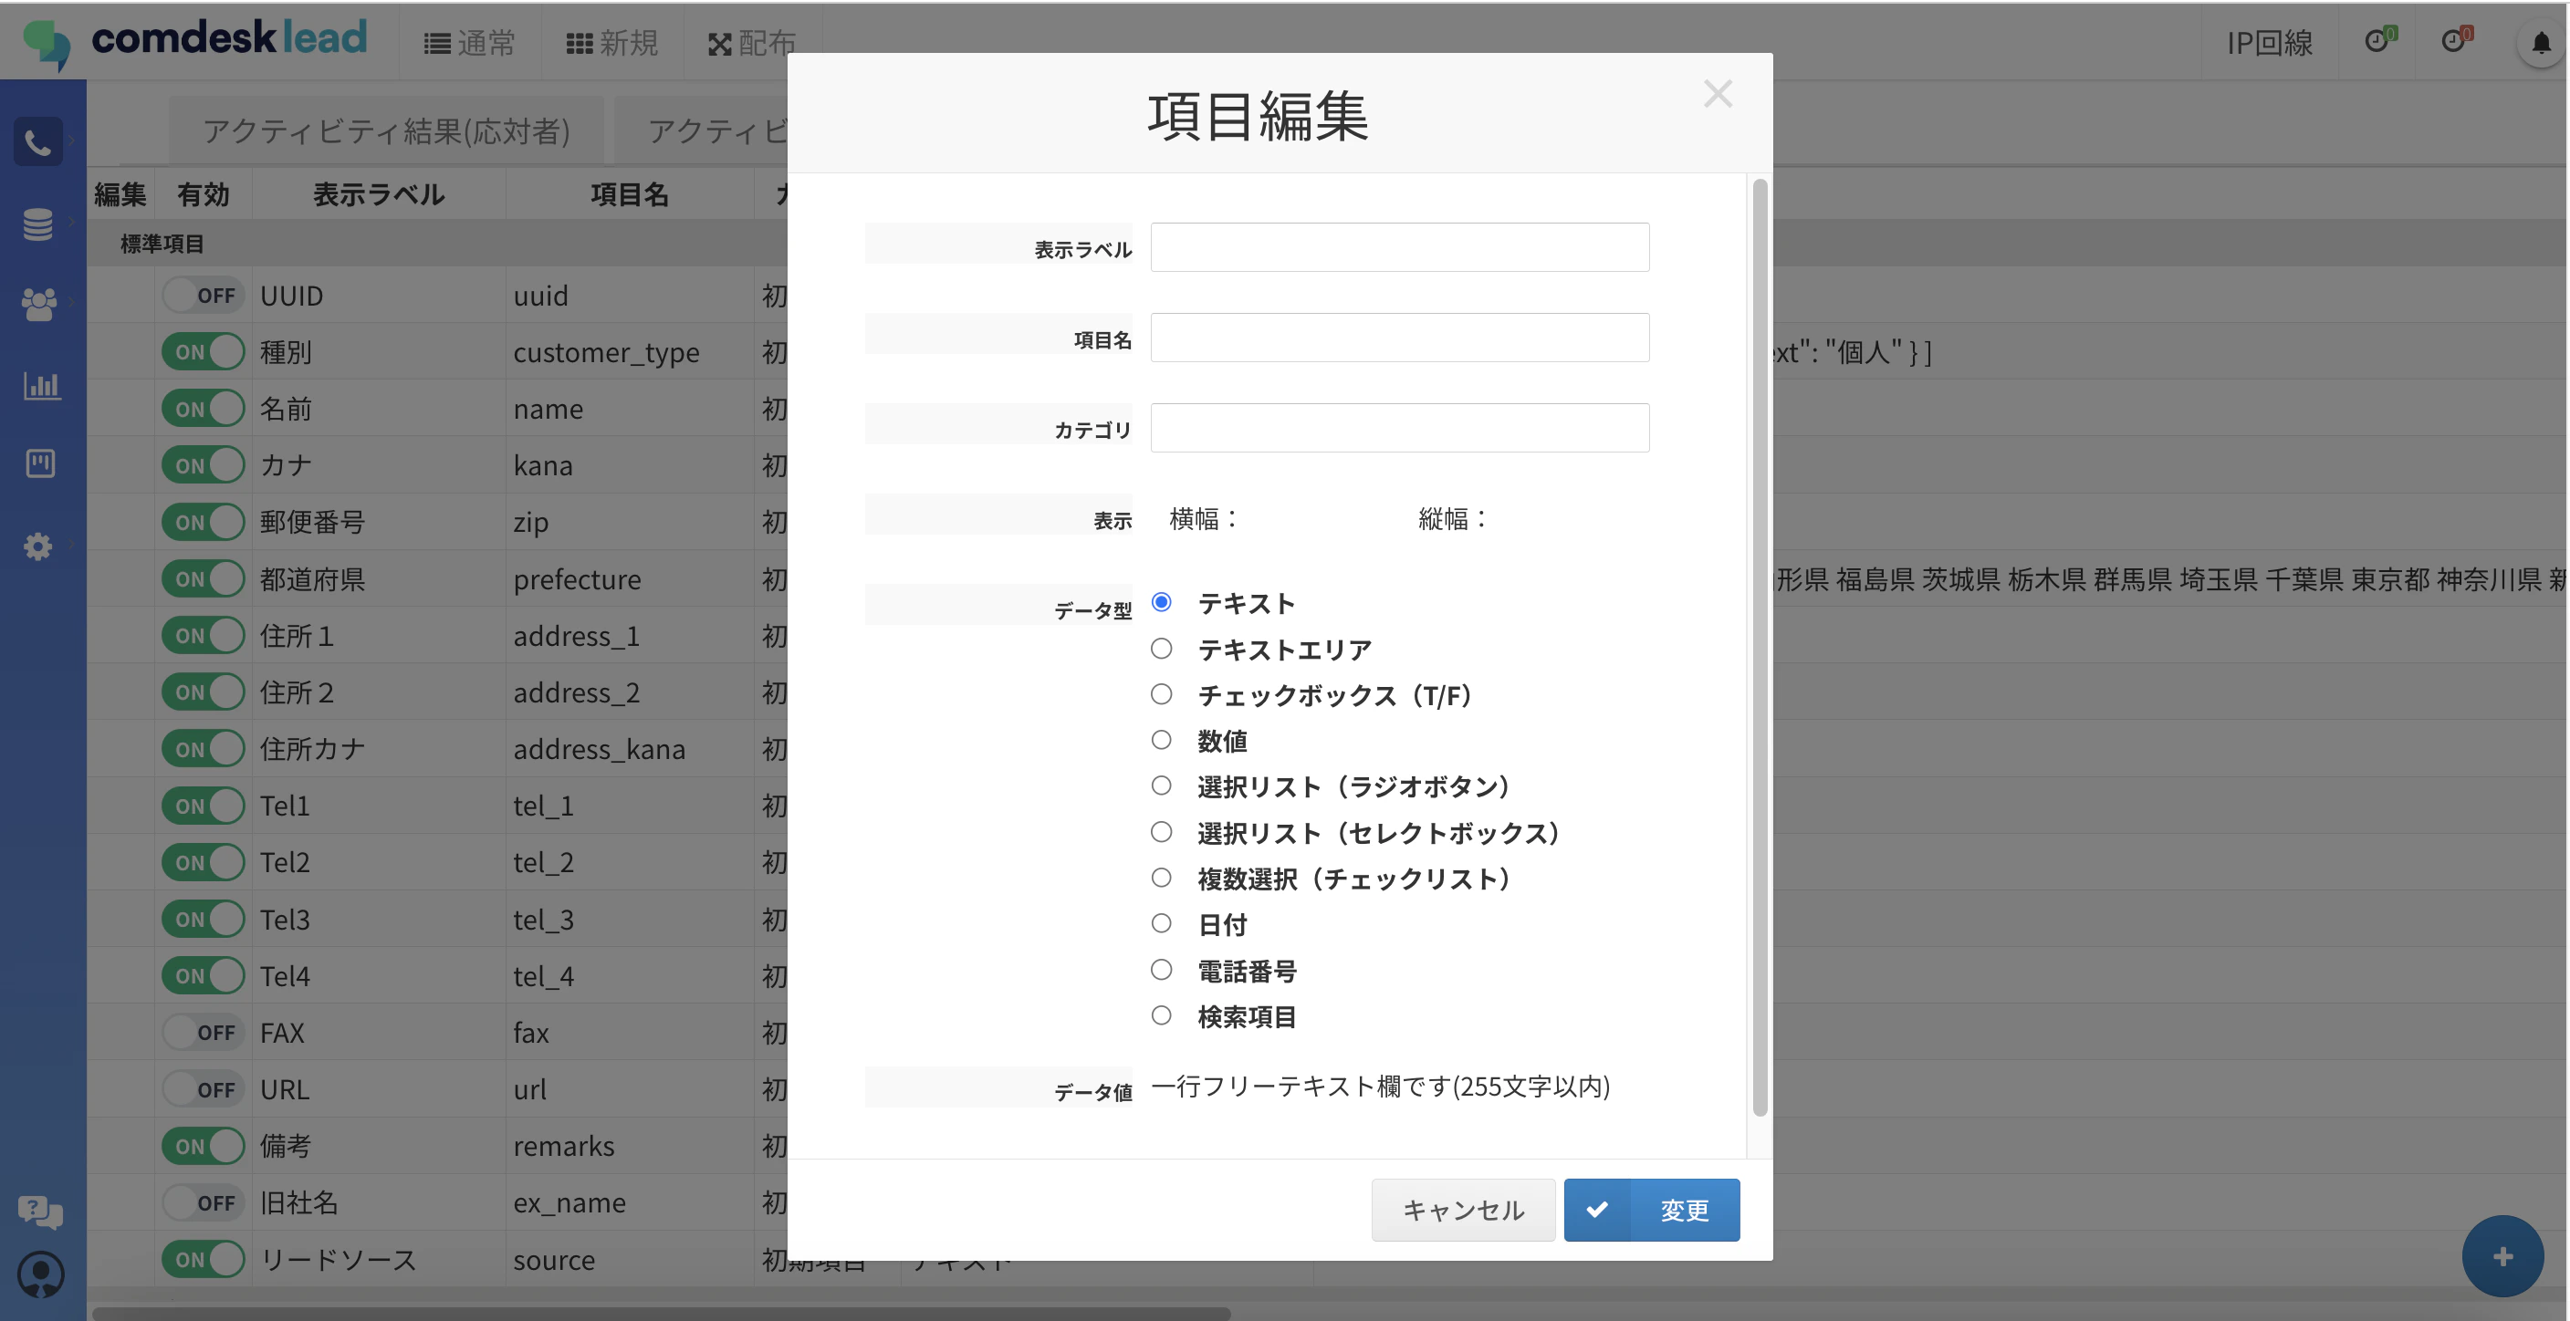
Task: Select チェックボックス (T/F) data type
Action: [x=1160, y=694]
